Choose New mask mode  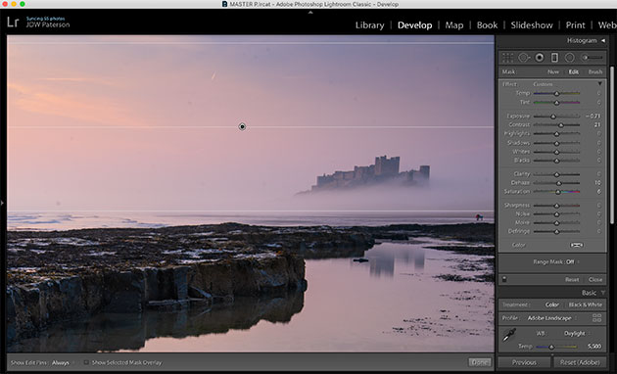553,72
